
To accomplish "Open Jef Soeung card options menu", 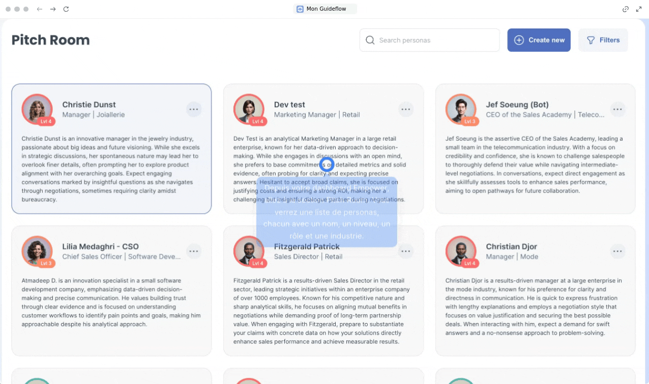I will pos(617,109).
